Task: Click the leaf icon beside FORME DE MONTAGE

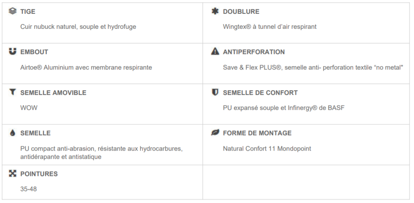Action: [x=215, y=133]
